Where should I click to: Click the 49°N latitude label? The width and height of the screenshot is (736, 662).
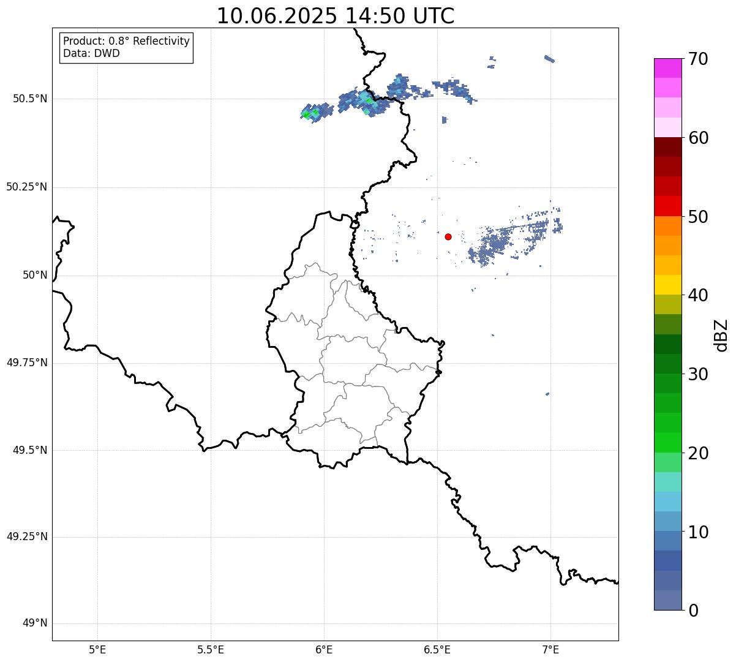[x=35, y=623]
